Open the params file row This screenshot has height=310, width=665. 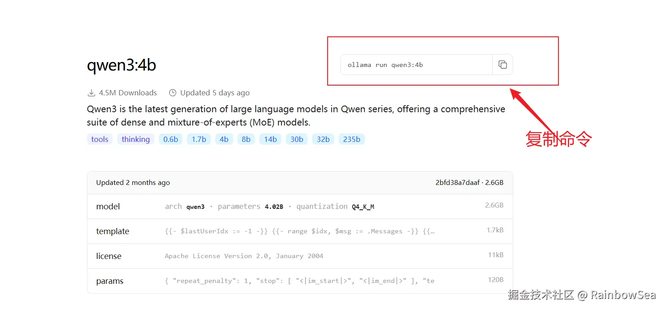(300, 281)
